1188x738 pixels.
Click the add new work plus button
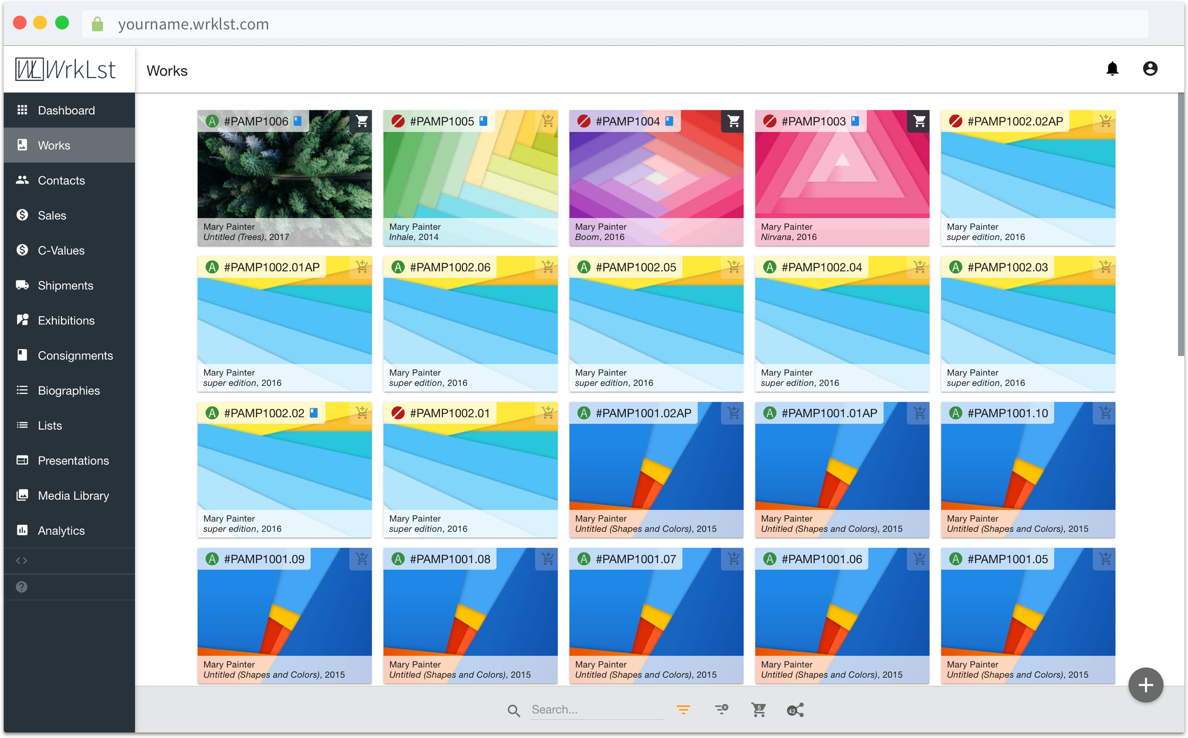tap(1145, 685)
